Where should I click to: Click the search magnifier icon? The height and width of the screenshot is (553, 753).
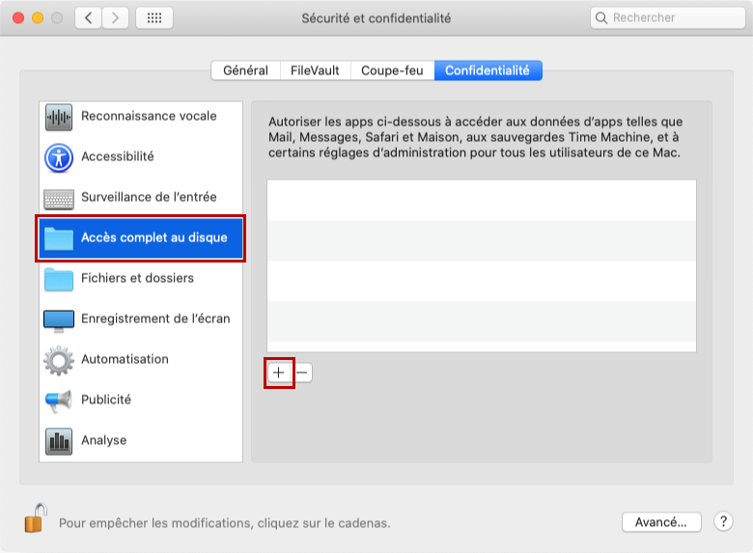600,18
